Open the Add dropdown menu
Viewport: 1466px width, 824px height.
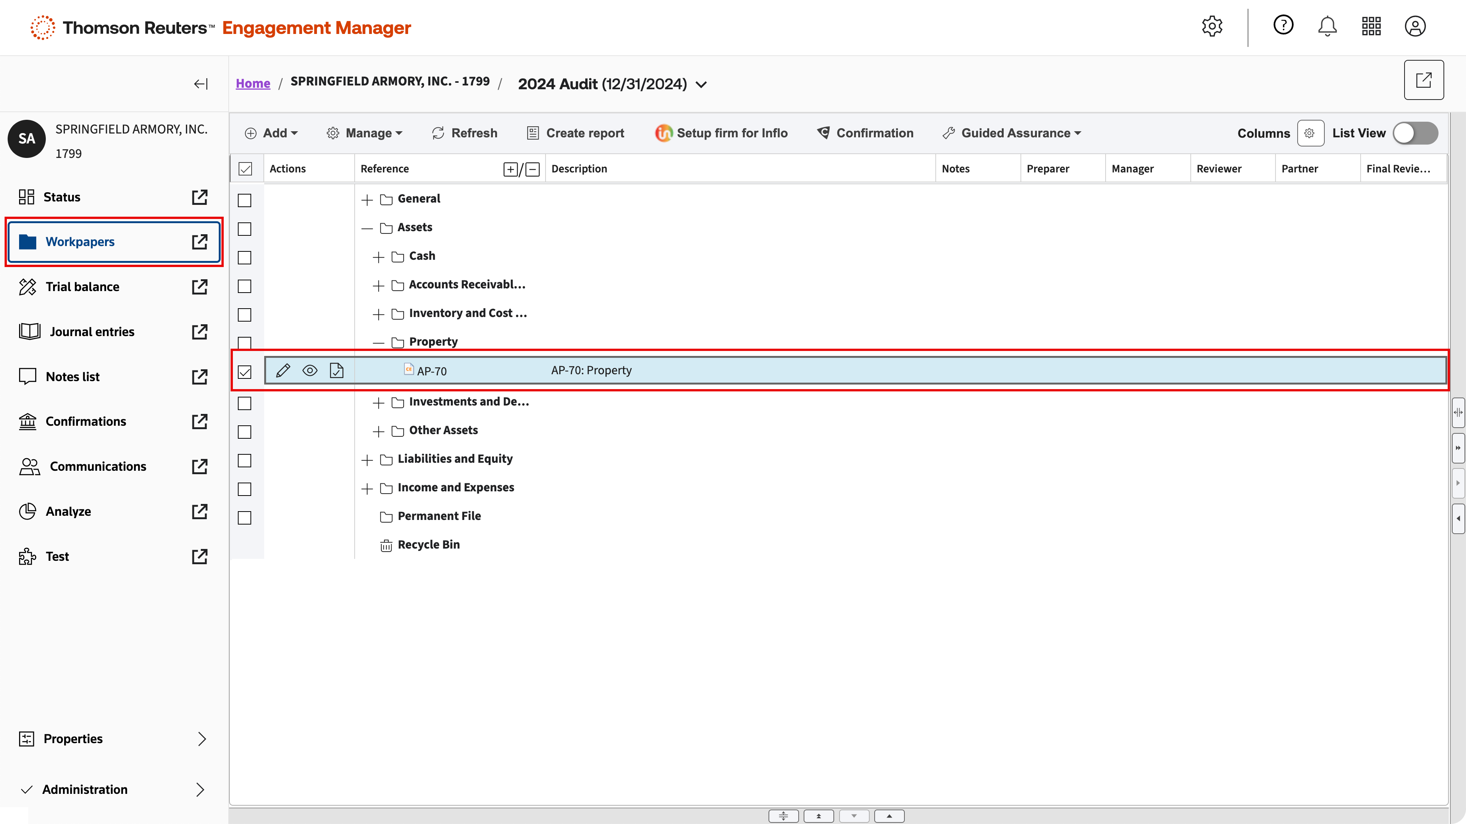coord(271,133)
